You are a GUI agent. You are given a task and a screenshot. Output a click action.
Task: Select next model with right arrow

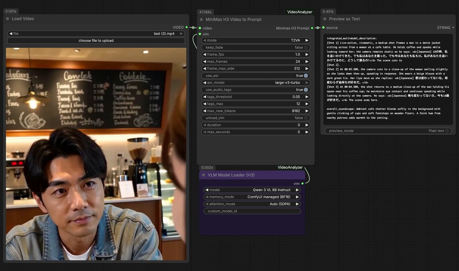(298, 190)
